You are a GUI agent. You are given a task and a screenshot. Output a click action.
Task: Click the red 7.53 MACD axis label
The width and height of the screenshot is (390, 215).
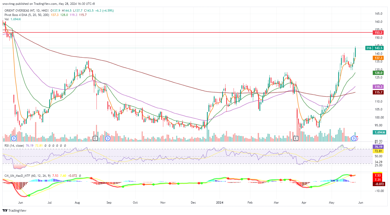[378, 175]
